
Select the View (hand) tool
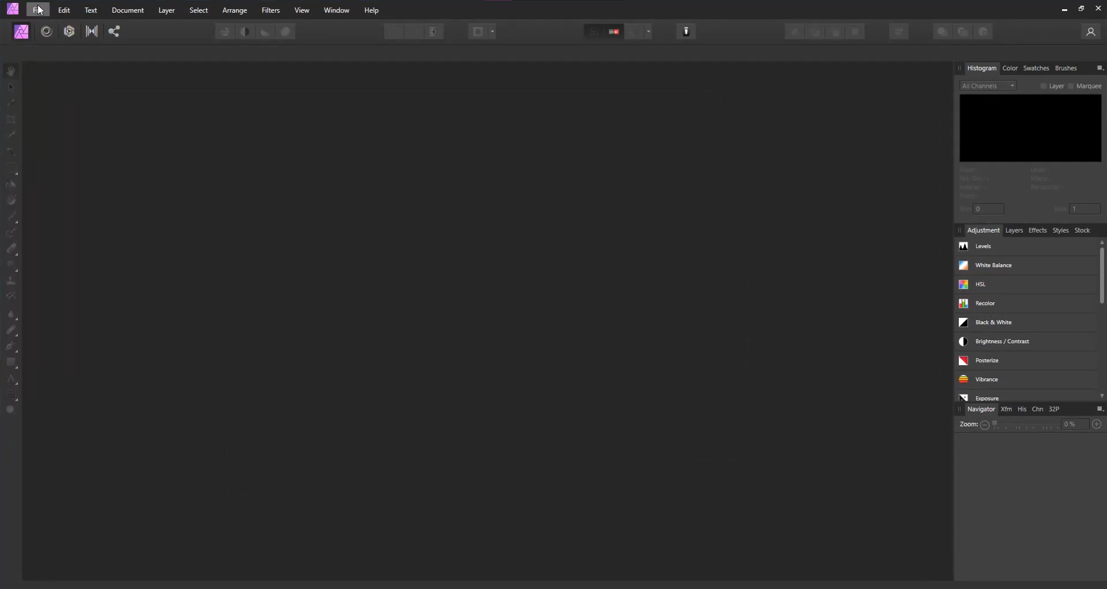click(x=11, y=71)
